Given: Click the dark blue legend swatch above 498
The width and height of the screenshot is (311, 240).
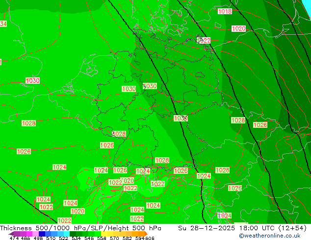Looking at the screenshot, I should coord(42,234).
